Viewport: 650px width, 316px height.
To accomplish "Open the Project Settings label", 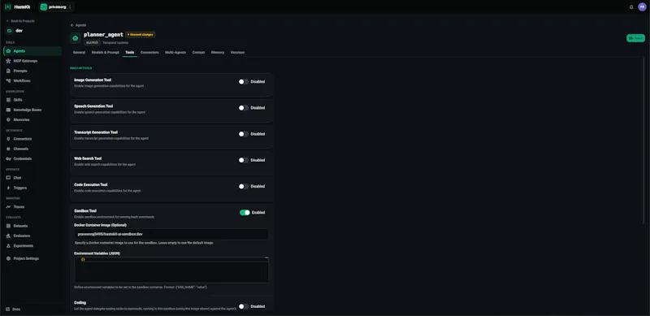I will click(26, 259).
